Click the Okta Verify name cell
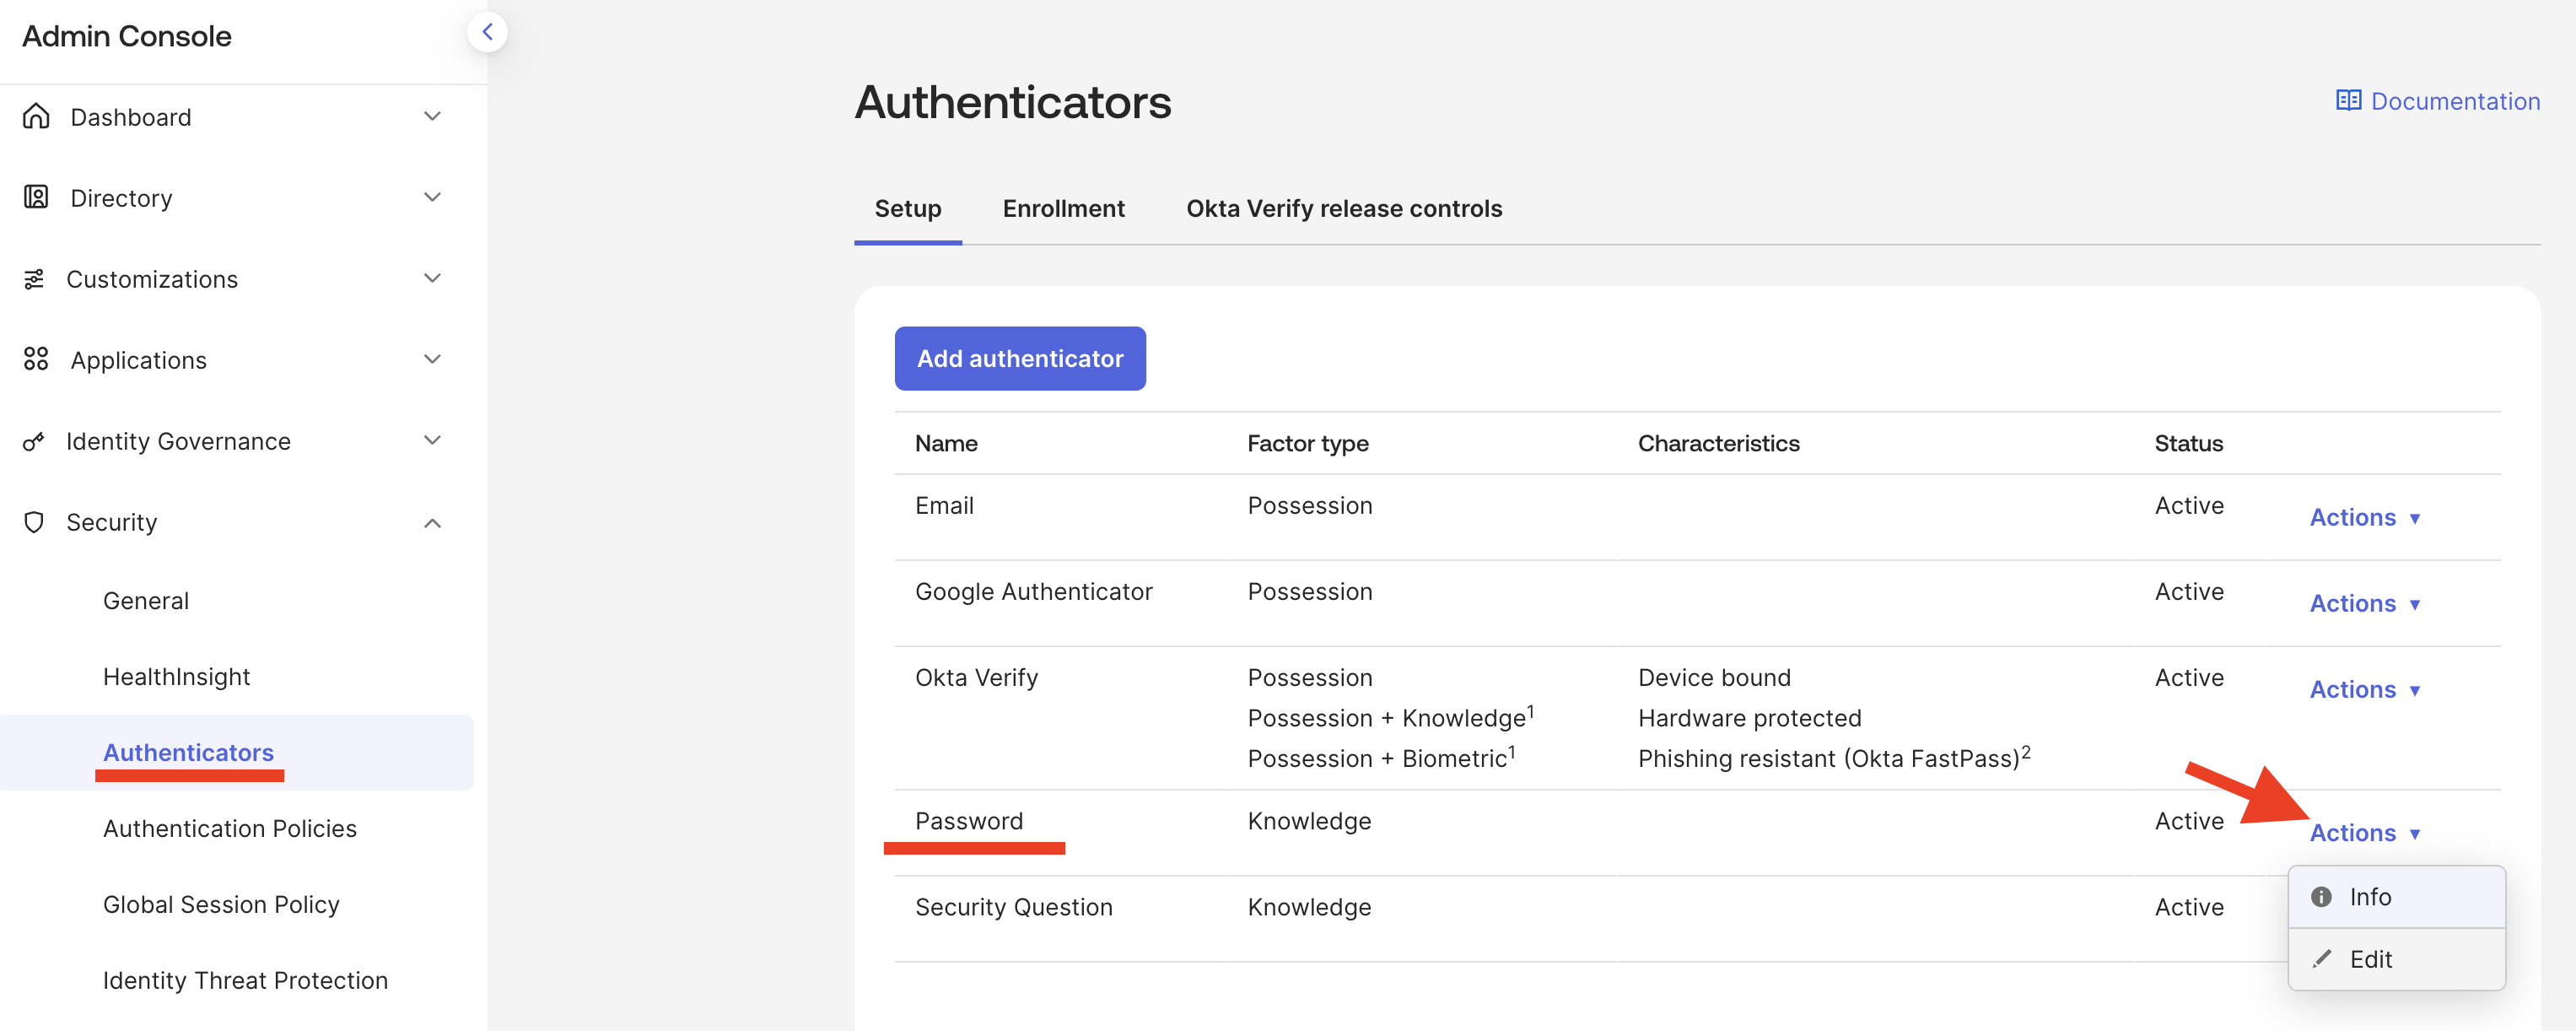Screen dimensions: 2576x1031 [x=976, y=678]
